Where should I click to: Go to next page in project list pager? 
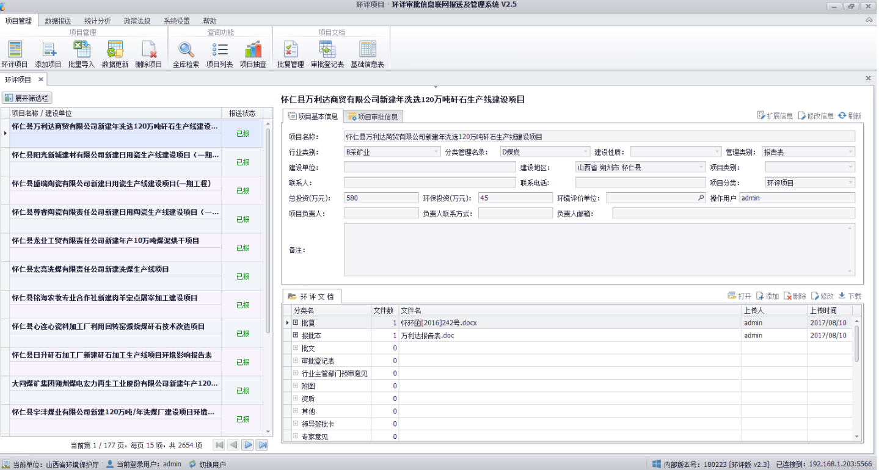[x=247, y=445]
